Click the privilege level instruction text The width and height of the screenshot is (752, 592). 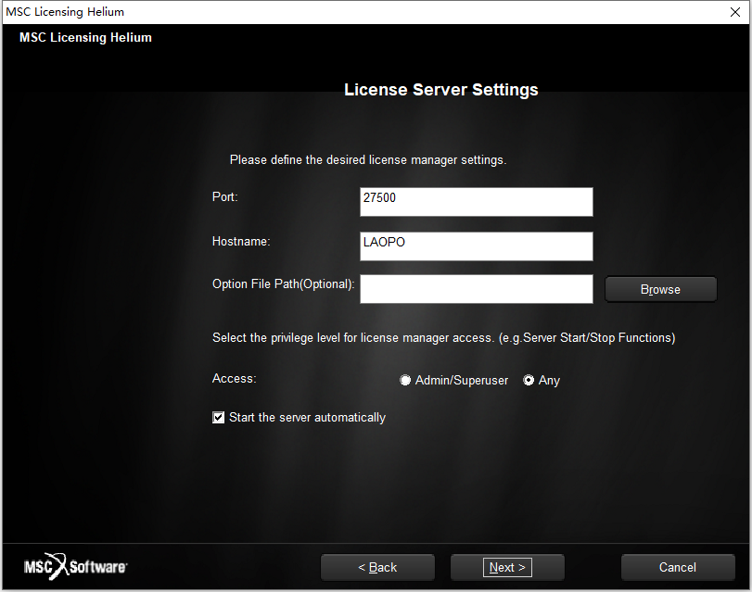pyautogui.click(x=443, y=338)
